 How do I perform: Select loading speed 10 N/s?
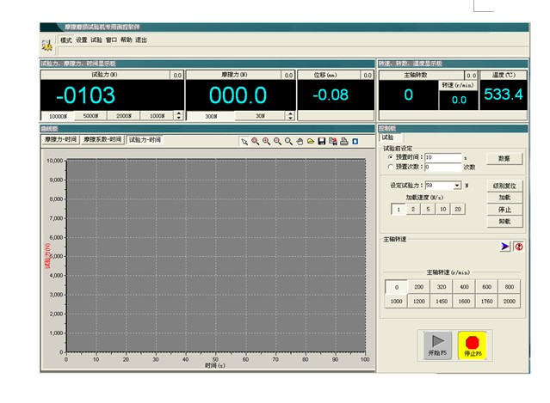click(443, 210)
